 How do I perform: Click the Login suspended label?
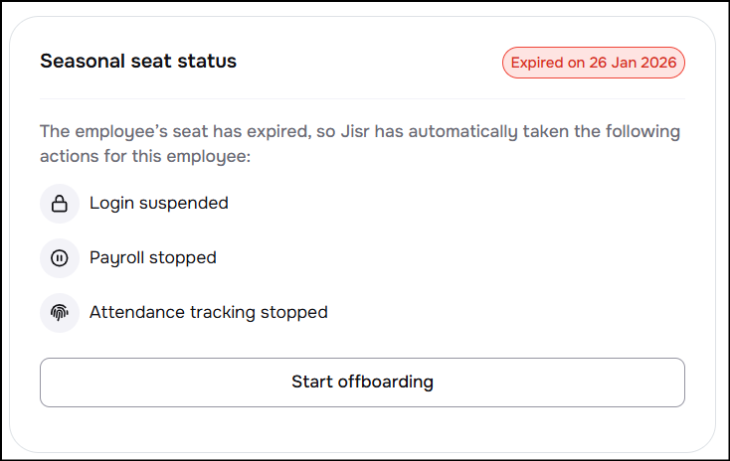click(x=159, y=204)
